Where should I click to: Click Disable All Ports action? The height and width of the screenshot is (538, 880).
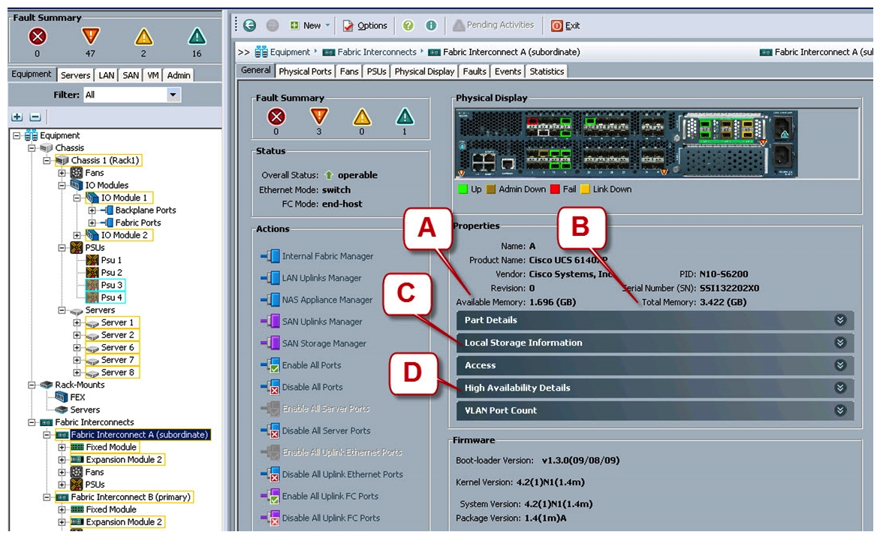302,388
